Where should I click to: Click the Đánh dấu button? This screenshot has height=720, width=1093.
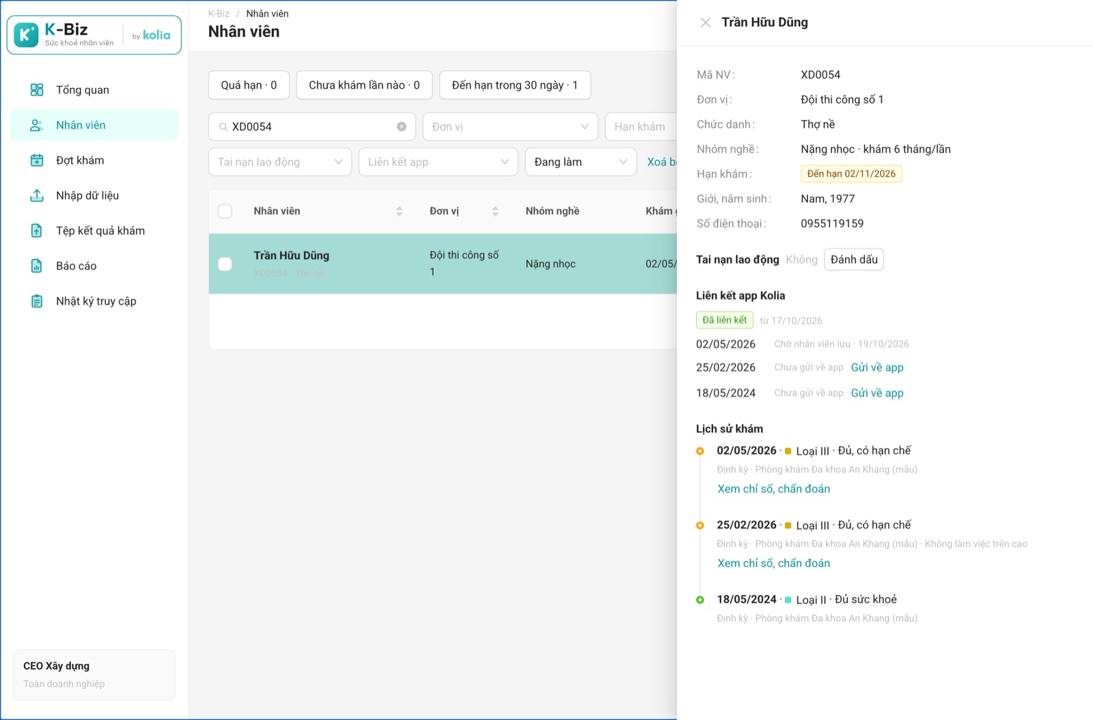pos(854,260)
